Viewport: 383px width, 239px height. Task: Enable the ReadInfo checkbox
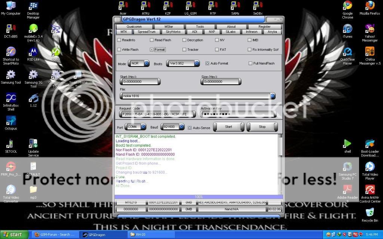point(119,40)
